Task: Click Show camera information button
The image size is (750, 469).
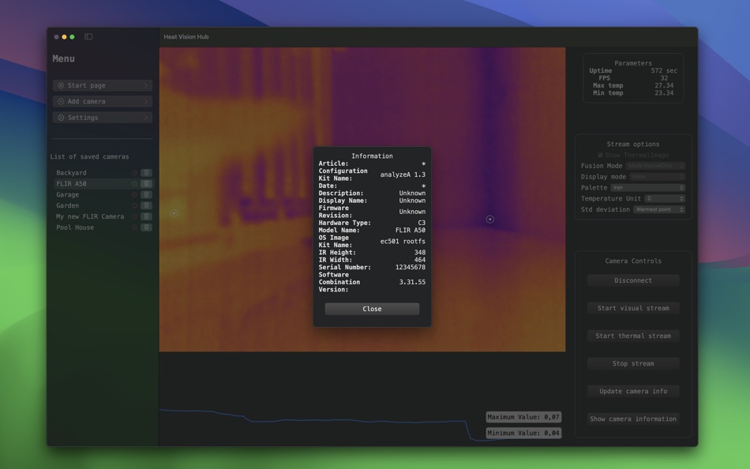Action: point(633,419)
